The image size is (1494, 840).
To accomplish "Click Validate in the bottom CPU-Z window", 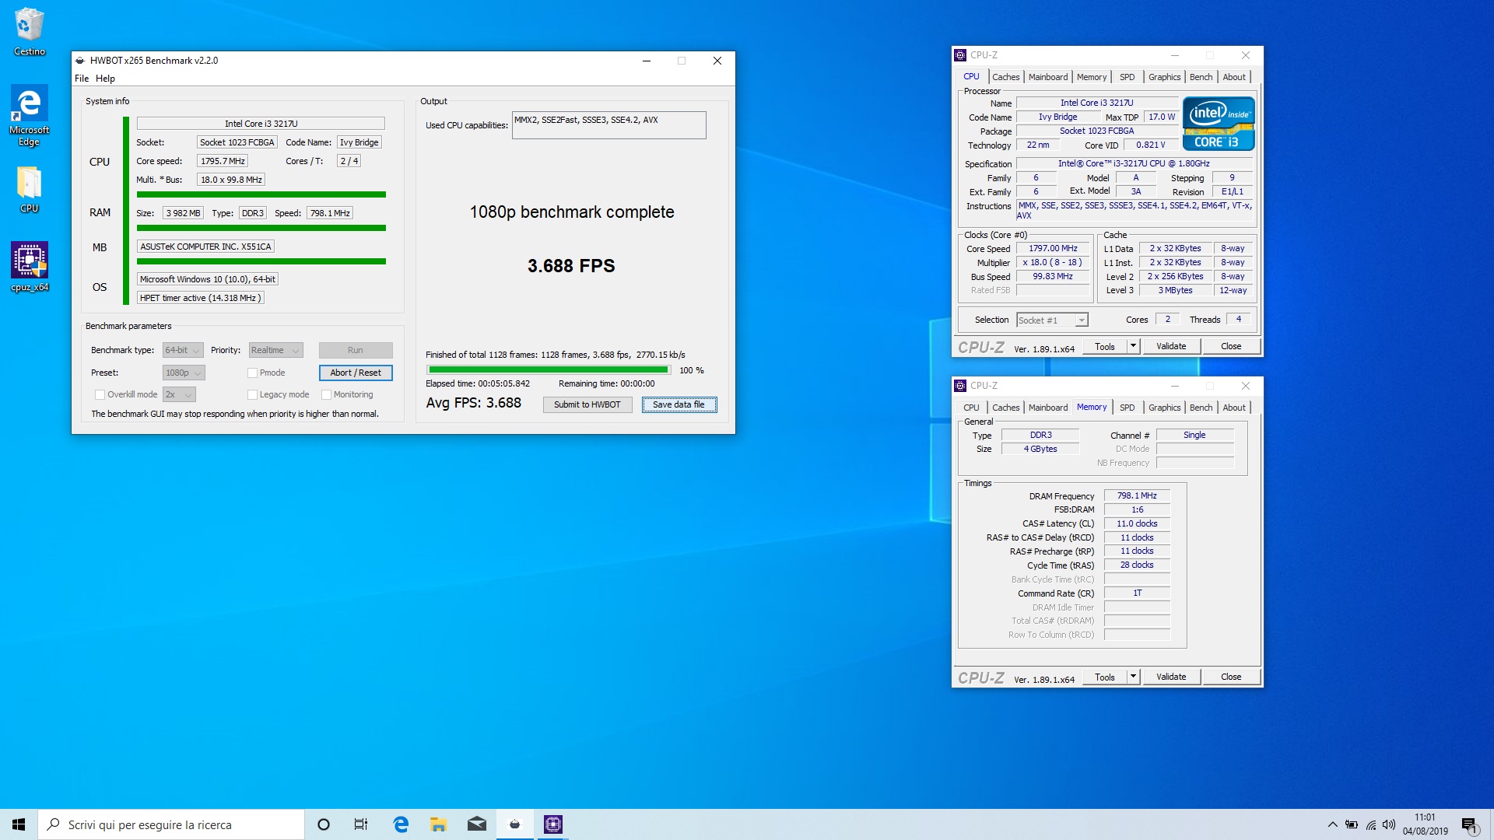I will pyautogui.click(x=1171, y=677).
